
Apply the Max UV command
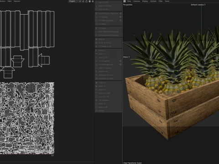[x=109, y=39]
